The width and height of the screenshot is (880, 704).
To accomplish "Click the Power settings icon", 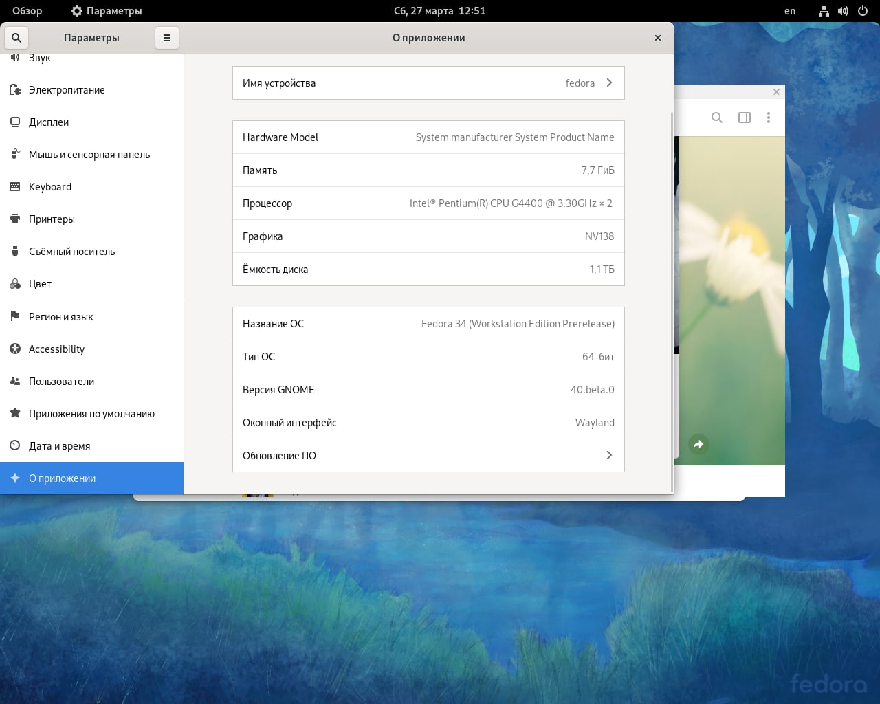I will pyautogui.click(x=15, y=89).
